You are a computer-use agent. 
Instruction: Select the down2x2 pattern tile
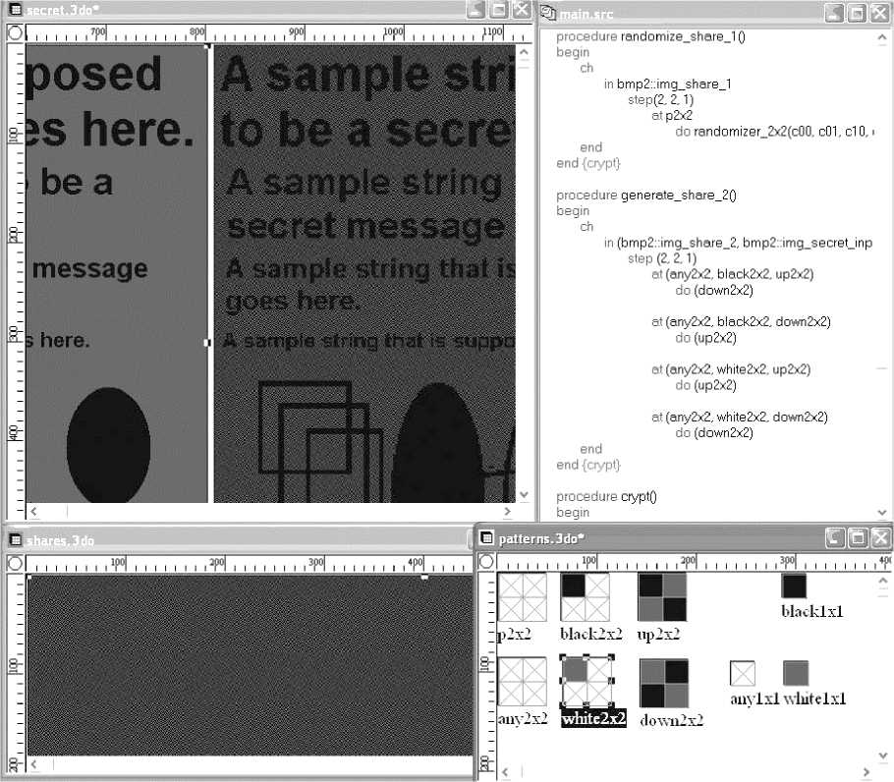(x=664, y=683)
